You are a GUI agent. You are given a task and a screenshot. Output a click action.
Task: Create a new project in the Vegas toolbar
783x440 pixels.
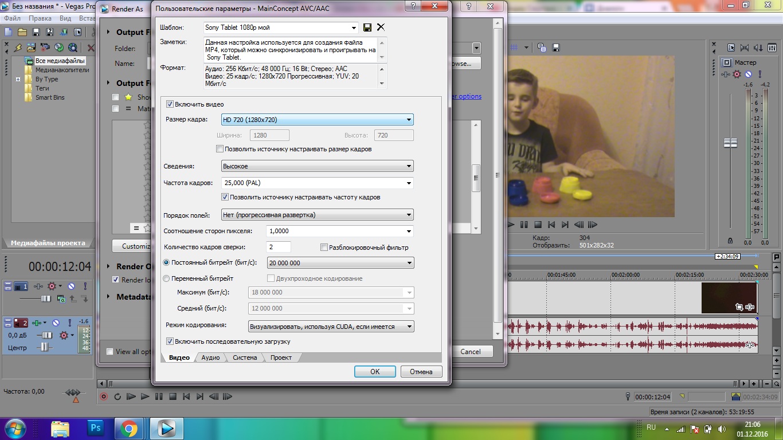coord(9,32)
